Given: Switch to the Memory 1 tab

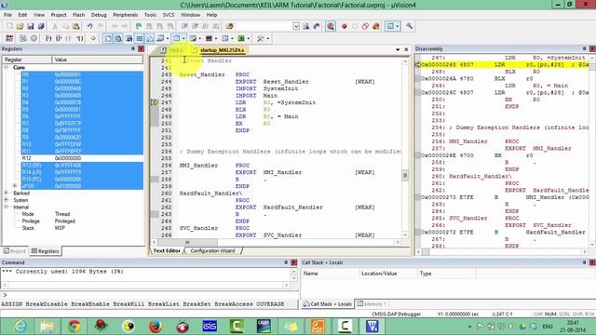Looking at the screenshot, I should click(x=372, y=304).
